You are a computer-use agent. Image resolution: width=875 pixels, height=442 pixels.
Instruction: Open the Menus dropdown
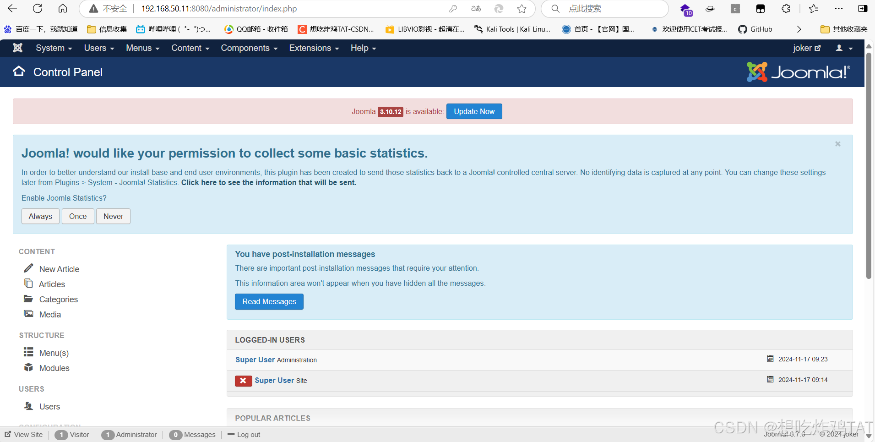[x=143, y=48]
